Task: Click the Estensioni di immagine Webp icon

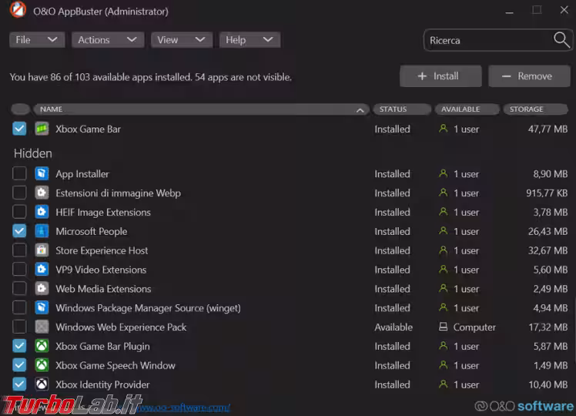Action: click(x=42, y=193)
